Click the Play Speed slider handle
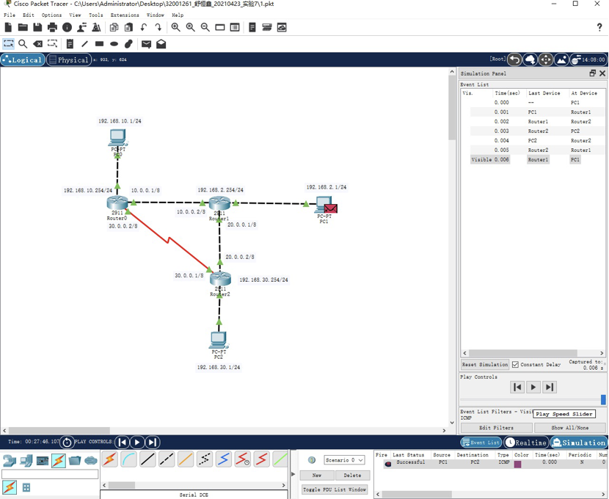This screenshot has height=499, width=609. [603, 400]
